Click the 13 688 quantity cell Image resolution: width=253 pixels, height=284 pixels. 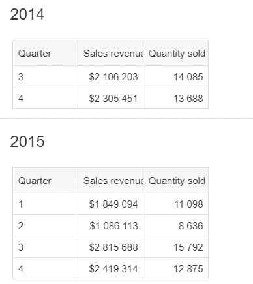tap(175, 98)
